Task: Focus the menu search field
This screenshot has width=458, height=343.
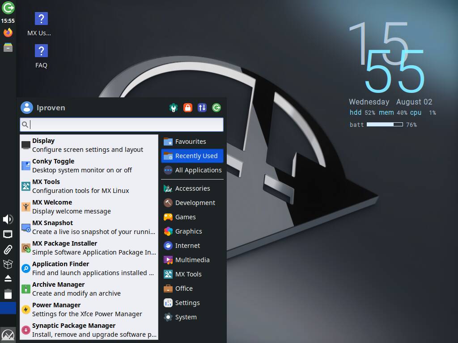Action: pyautogui.click(x=122, y=125)
